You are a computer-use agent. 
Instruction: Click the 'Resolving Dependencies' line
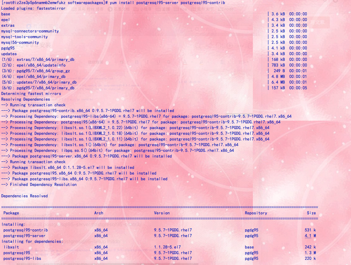pos(26,99)
